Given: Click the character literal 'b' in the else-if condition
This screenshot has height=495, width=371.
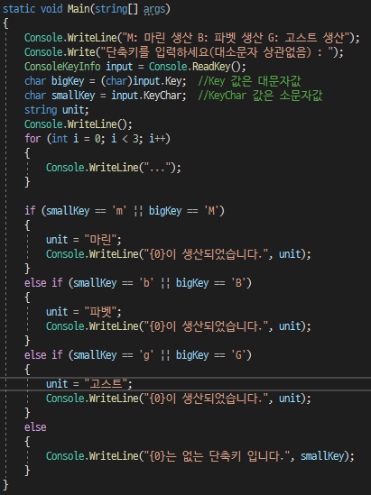Looking at the screenshot, I should click(146, 283).
